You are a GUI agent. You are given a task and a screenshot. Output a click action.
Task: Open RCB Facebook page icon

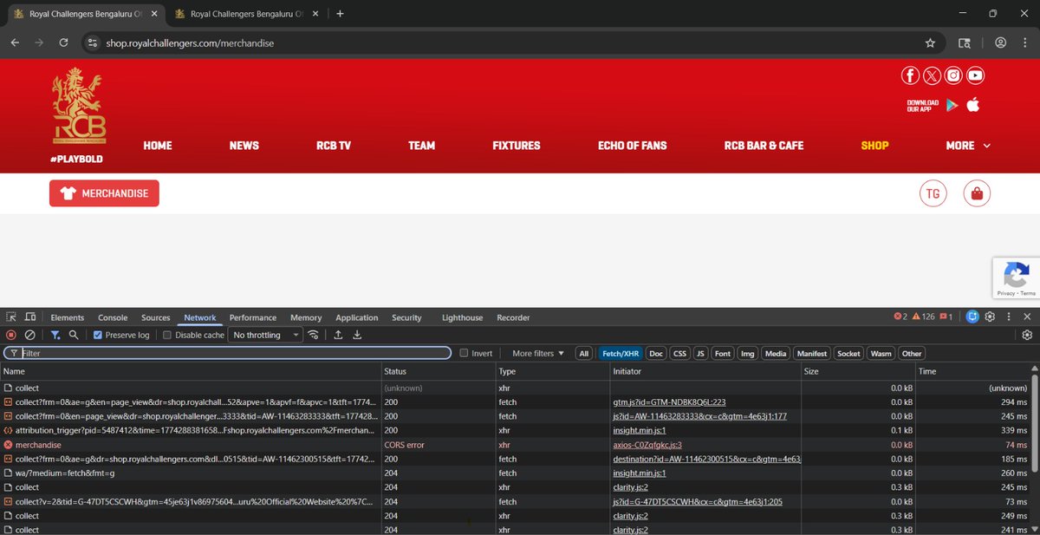(x=910, y=75)
